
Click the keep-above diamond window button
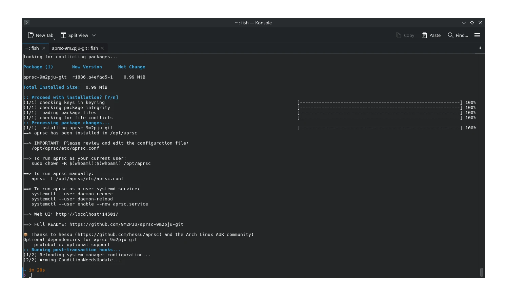pyautogui.click(x=472, y=23)
